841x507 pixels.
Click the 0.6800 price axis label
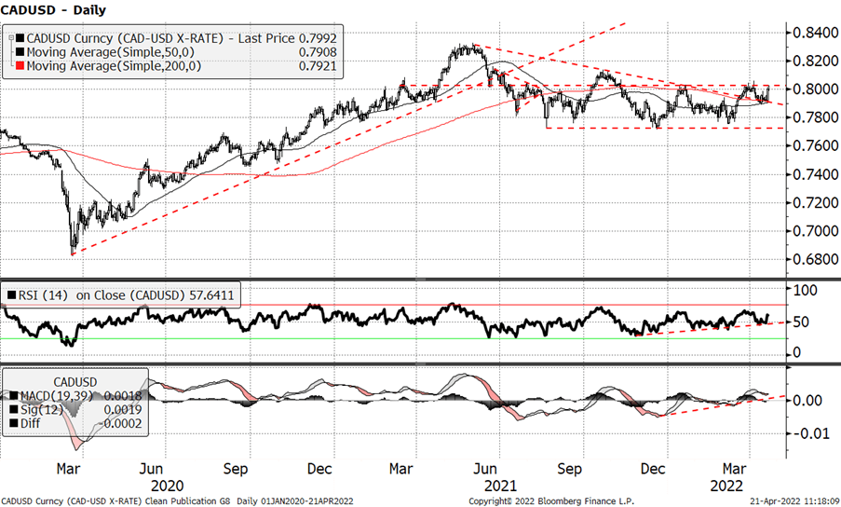[815, 259]
